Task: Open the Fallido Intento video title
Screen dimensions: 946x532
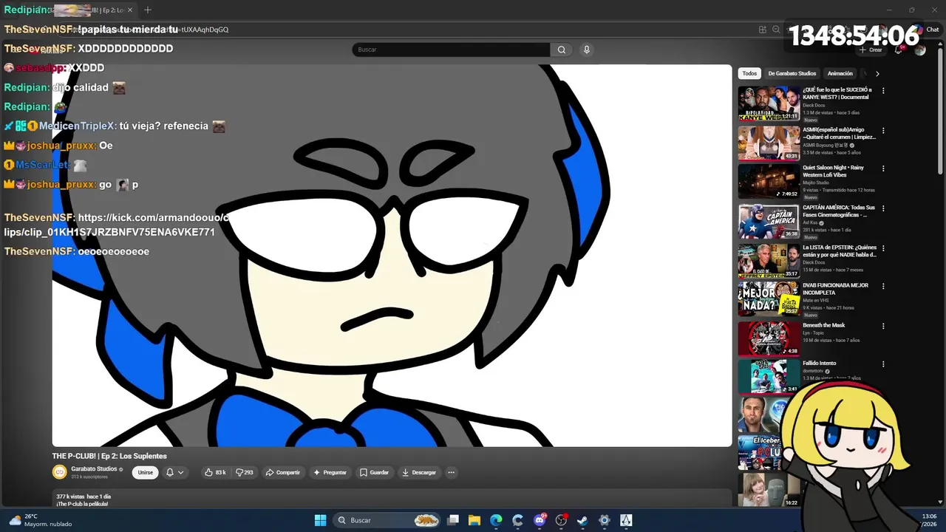Action: pos(820,364)
